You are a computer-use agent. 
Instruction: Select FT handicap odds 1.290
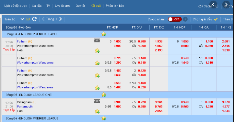[118, 63]
